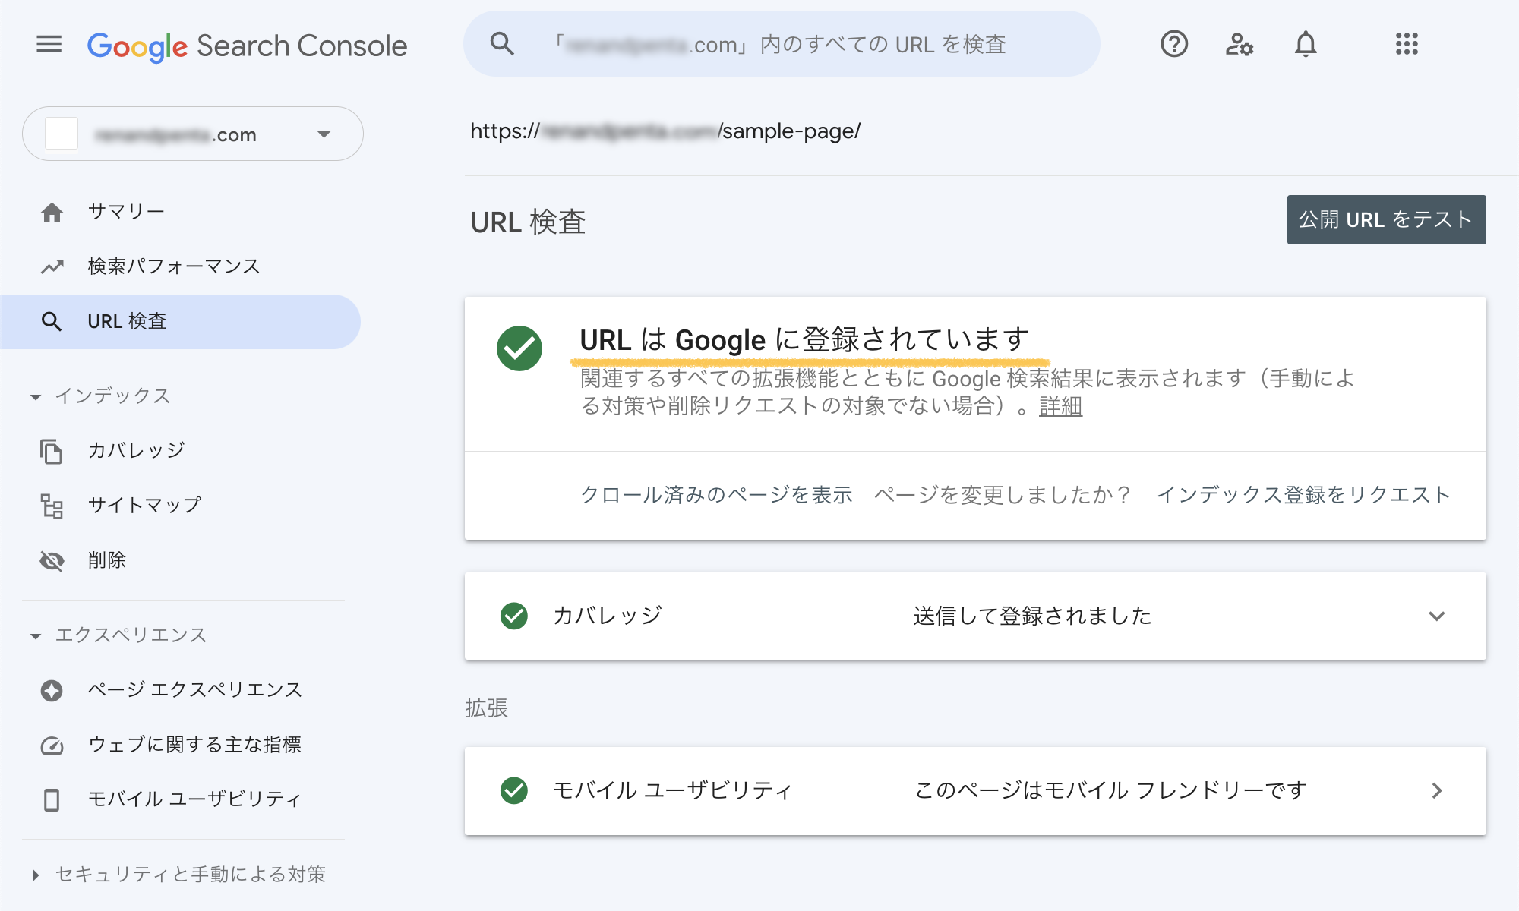1519x911 pixels.
Task: Expand the カバレッジ result card chevron
Action: 1436,616
